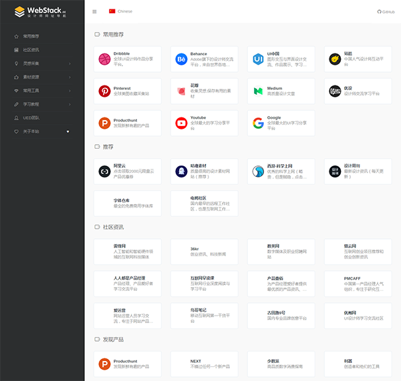The image size is (401, 381).
Task: Open the 古田路9号 card
Action: tap(281, 316)
